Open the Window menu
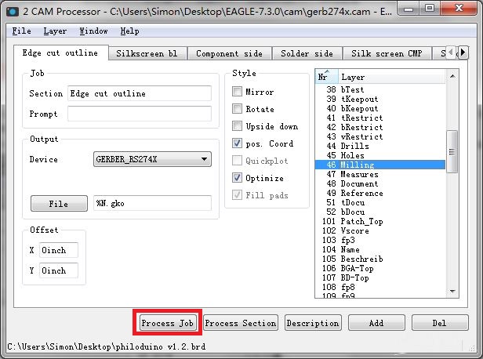483x359 pixels. pyautogui.click(x=93, y=31)
